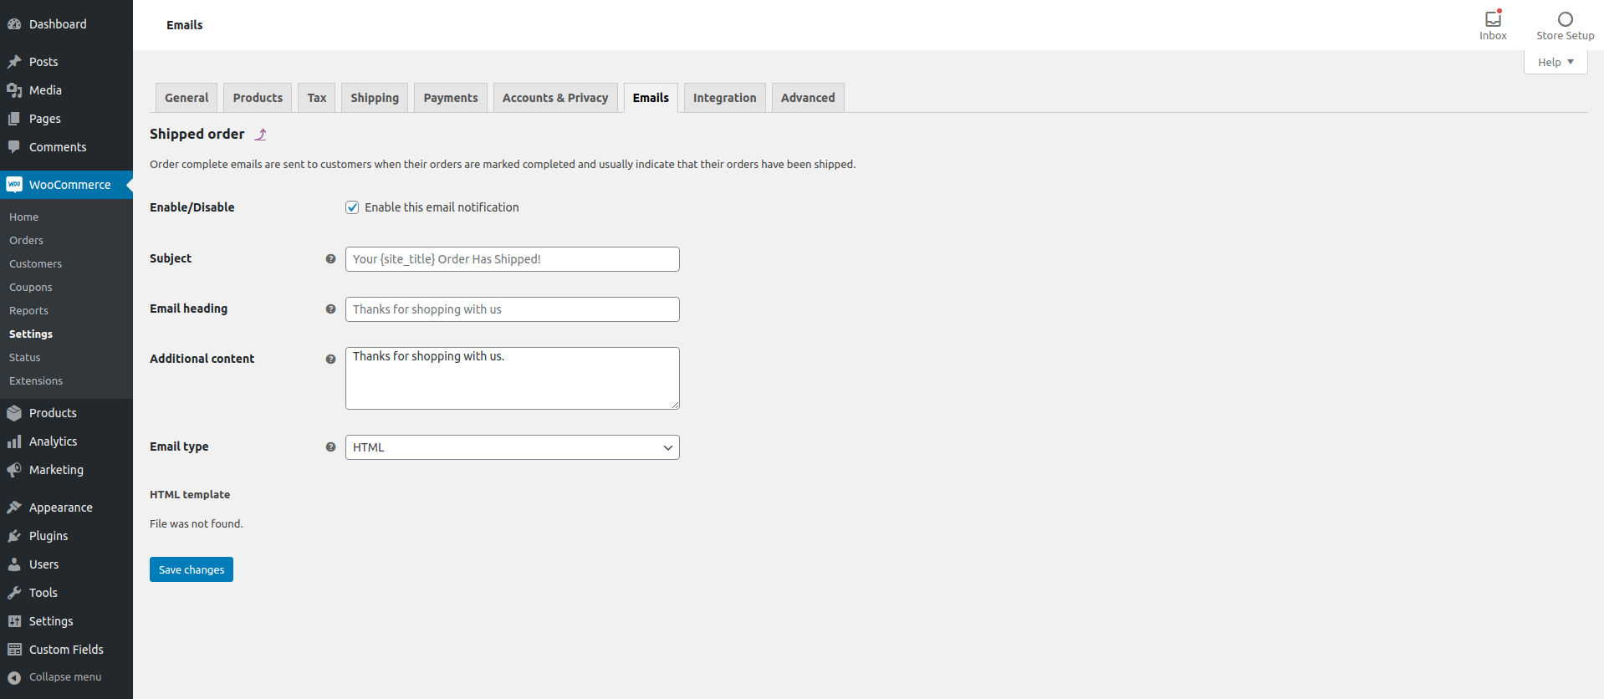This screenshot has width=1604, height=699.
Task: Click the Custom Fields table icon
Action: 14,650
